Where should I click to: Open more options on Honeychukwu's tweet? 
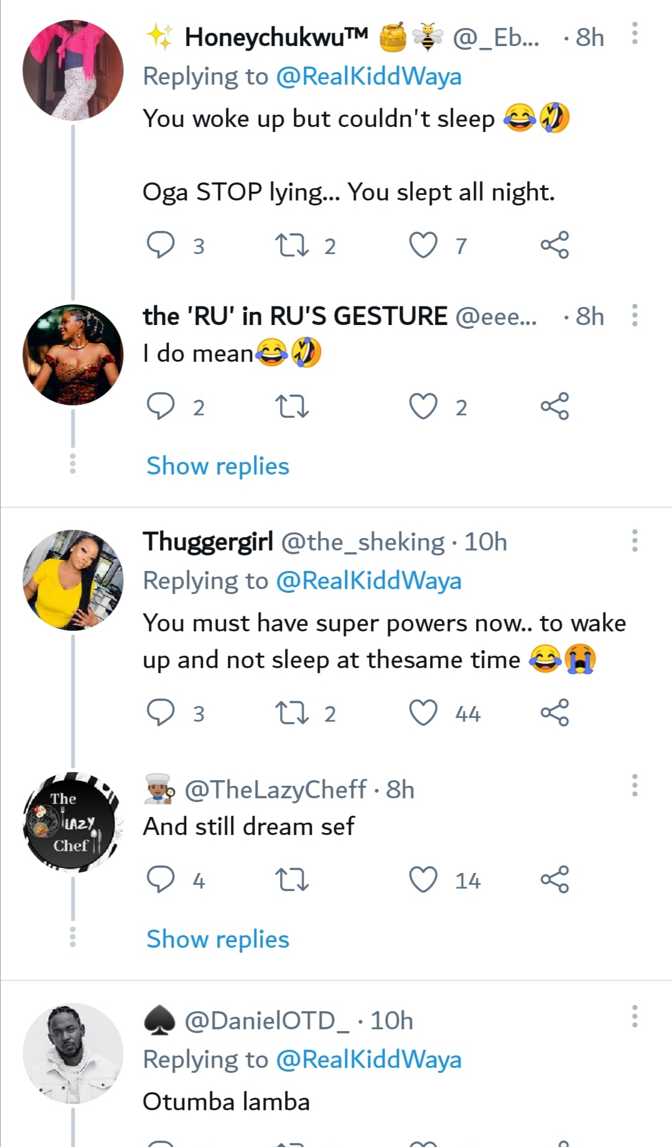[634, 34]
